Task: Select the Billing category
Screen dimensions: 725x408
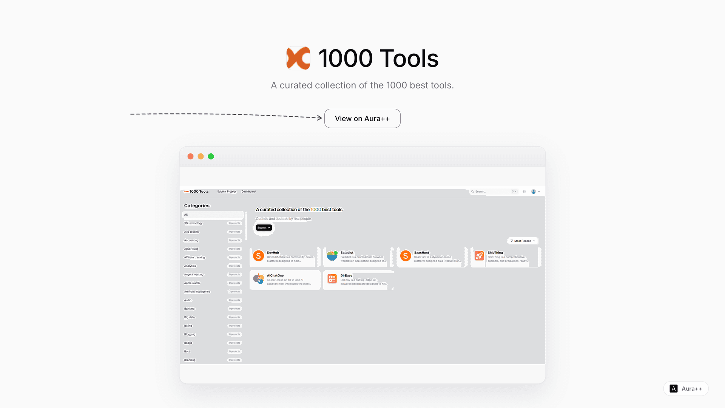Action: 188,326
